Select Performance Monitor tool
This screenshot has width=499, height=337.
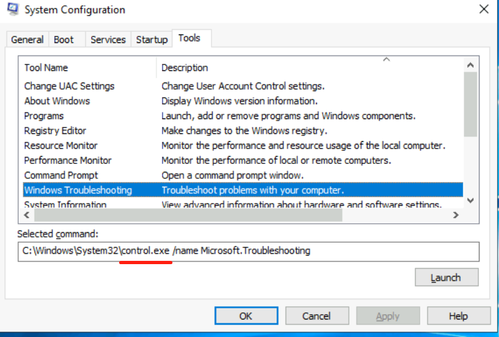(68, 160)
